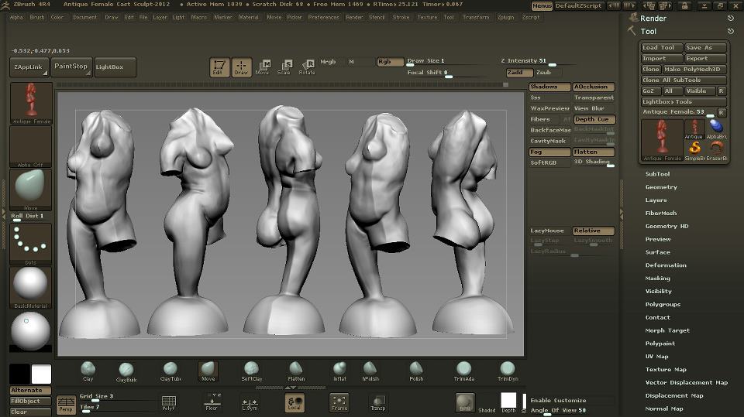Click the BPR render icon

(465, 402)
